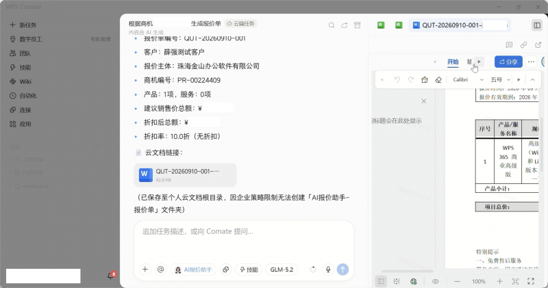This screenshot has width=548, height=288.
Task: Select the AI报价助手 agent chip
Action: pyautogui.click(x=193, y=270)
